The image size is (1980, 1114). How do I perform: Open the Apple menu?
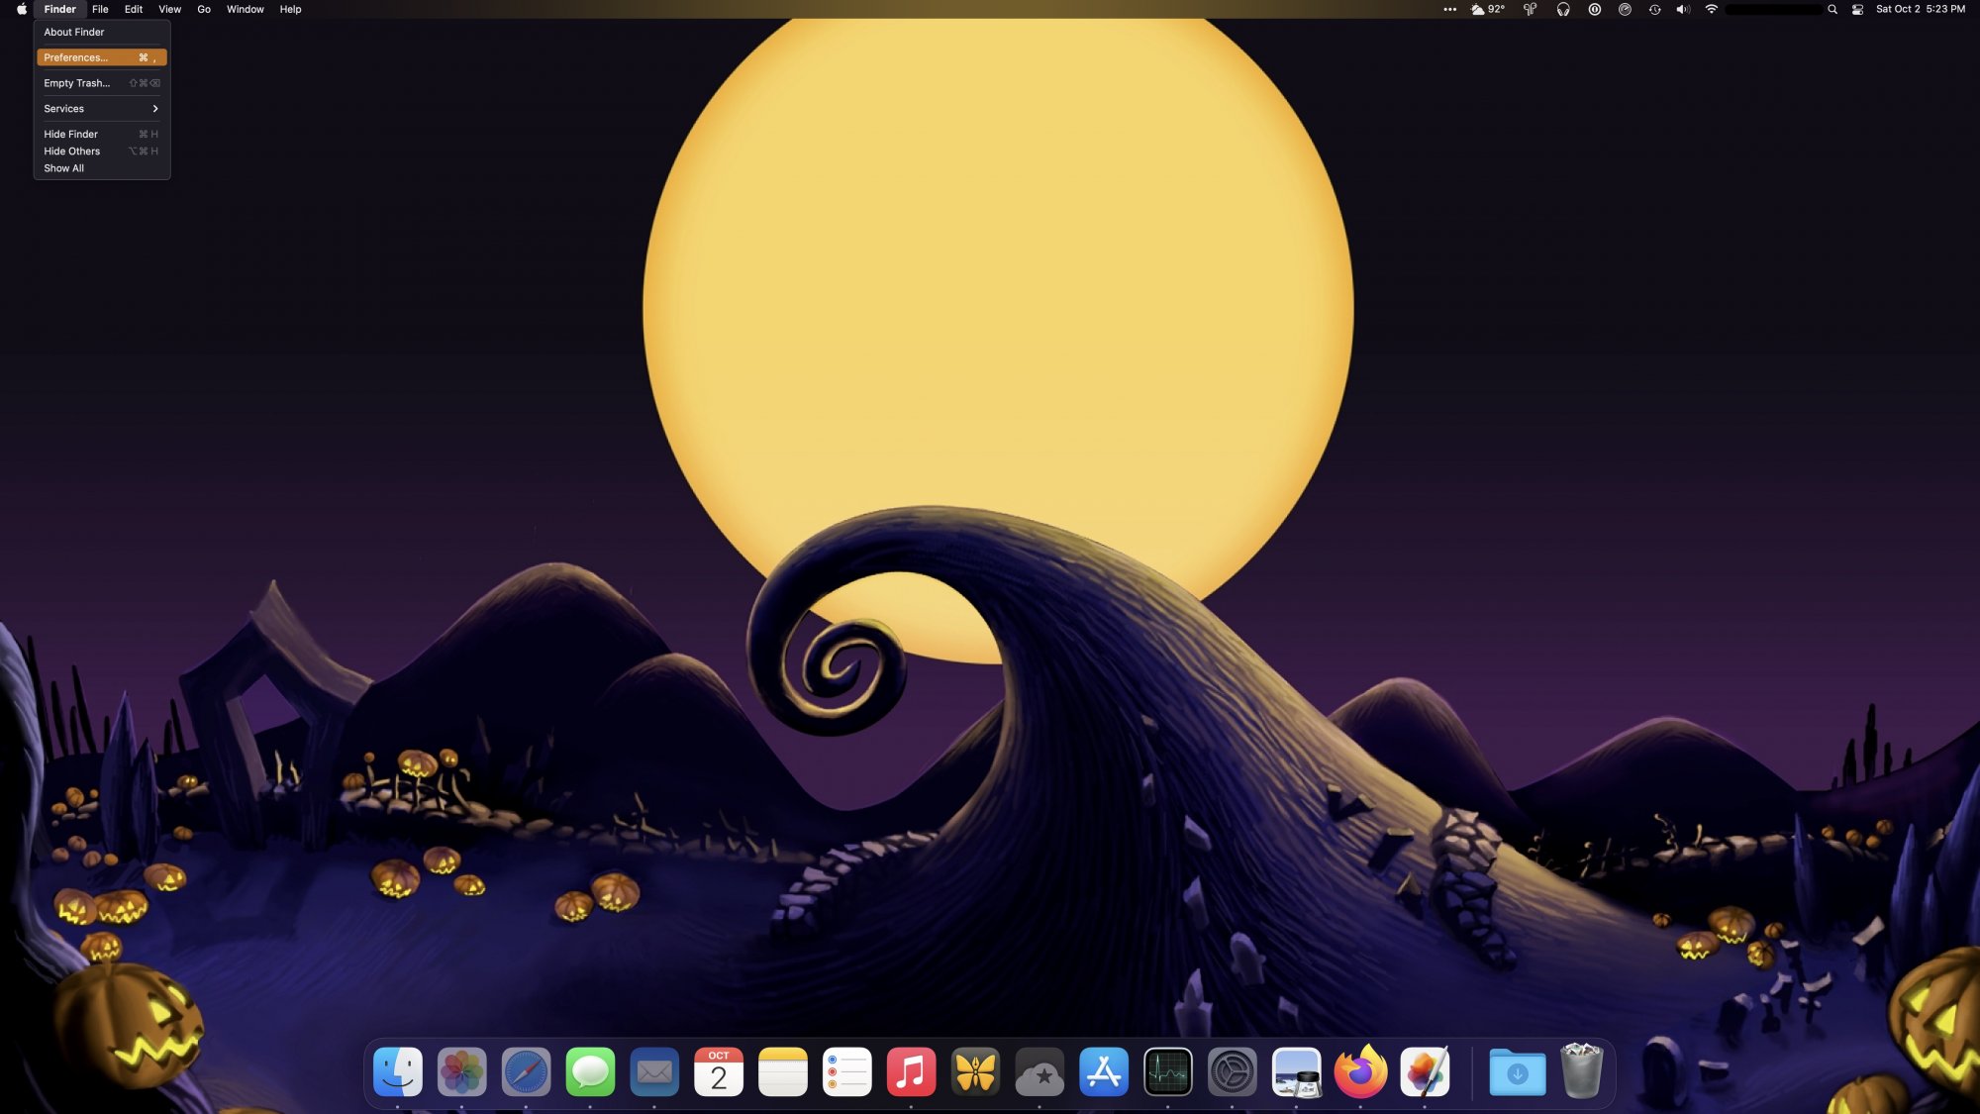click(x=22, y=9)
